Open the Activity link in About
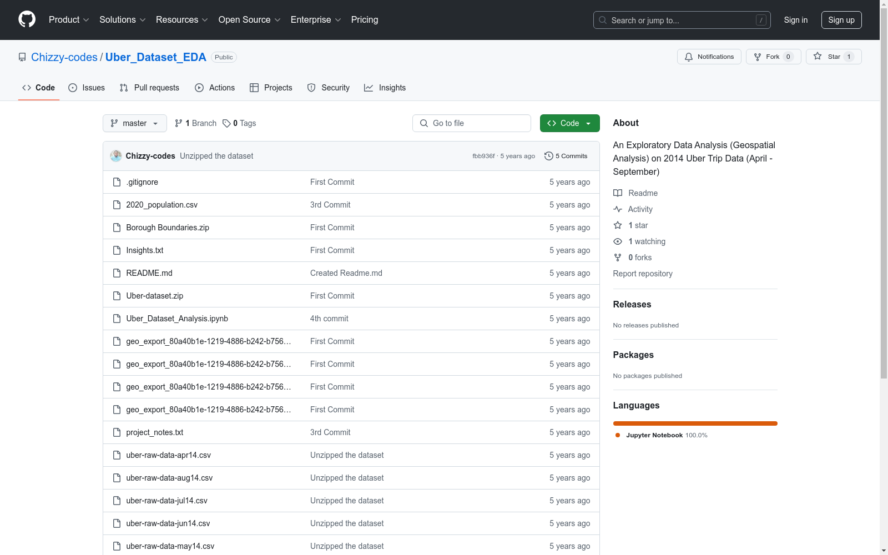The height and width of the screenshot is (555, 888). point(633,209)
